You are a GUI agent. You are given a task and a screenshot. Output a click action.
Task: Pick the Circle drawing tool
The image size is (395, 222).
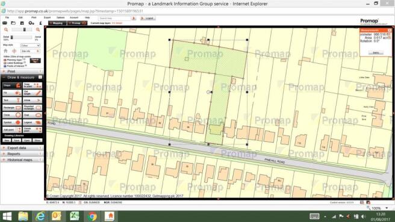(12, 115)
